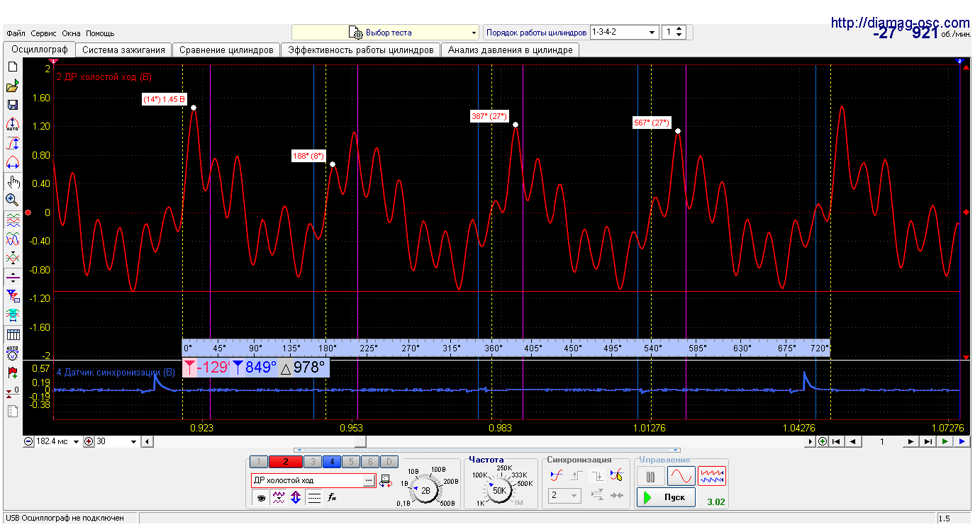Open a file with the green folder icon
The height and width of the screenshot is (527, 980).
pos(13,86)
